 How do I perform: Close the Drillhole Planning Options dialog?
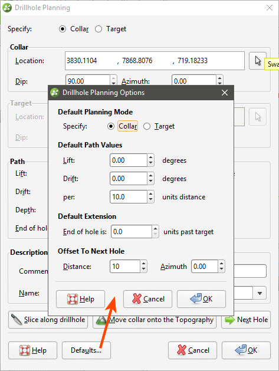225,93
